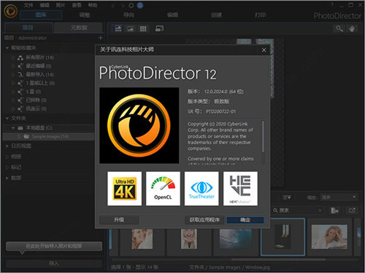Switch to the 调整 module tab
365x273 pixels.
tap(85, 15)
